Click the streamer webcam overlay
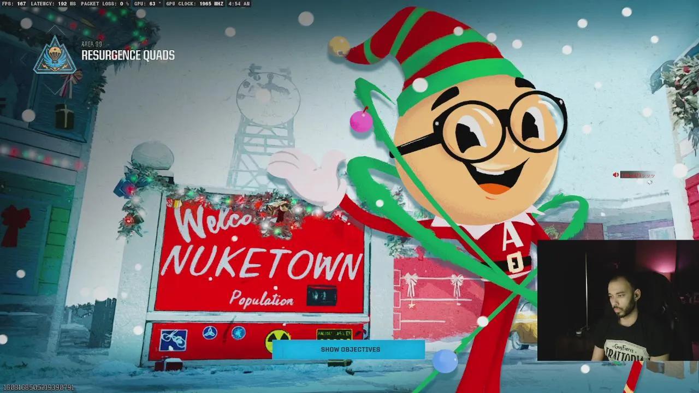The image size is (699, 393). point(617,300)
